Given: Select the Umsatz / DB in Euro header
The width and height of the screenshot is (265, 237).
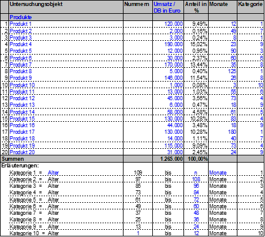Looking at the screenshot, I should click(x=168, y=7).
